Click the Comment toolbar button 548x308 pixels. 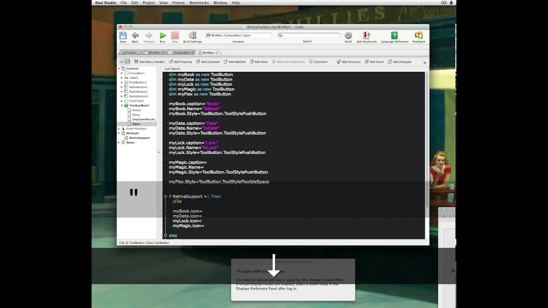pyautogui.click(x=318, y=62)
